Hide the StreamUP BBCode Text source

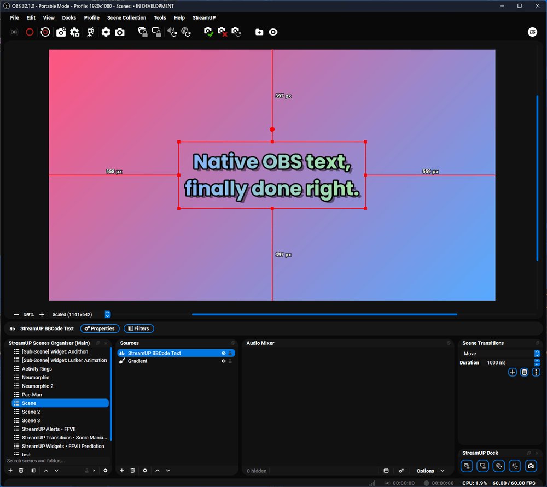[224, 353]
